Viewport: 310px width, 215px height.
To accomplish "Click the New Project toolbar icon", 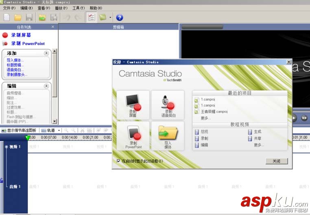I will coord(7,17).
